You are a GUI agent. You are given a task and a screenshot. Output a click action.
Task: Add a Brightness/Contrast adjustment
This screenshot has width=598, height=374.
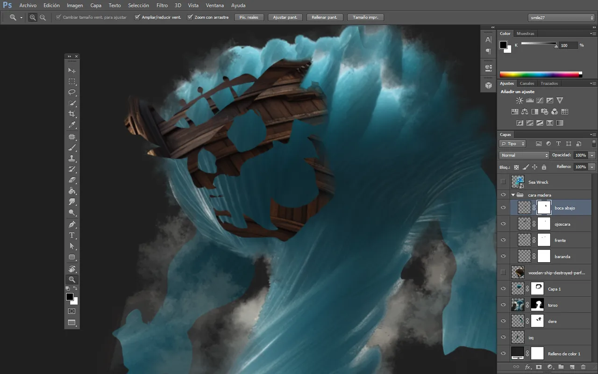[x=520, y=101]
